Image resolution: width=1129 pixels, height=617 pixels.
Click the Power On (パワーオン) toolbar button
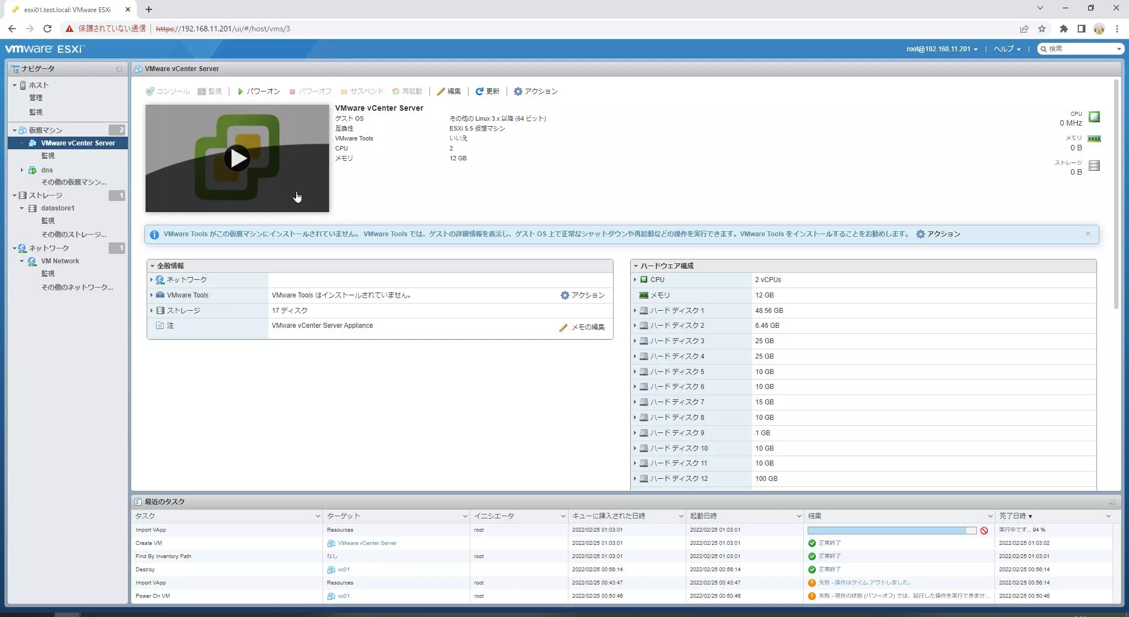tap(259, 91)
